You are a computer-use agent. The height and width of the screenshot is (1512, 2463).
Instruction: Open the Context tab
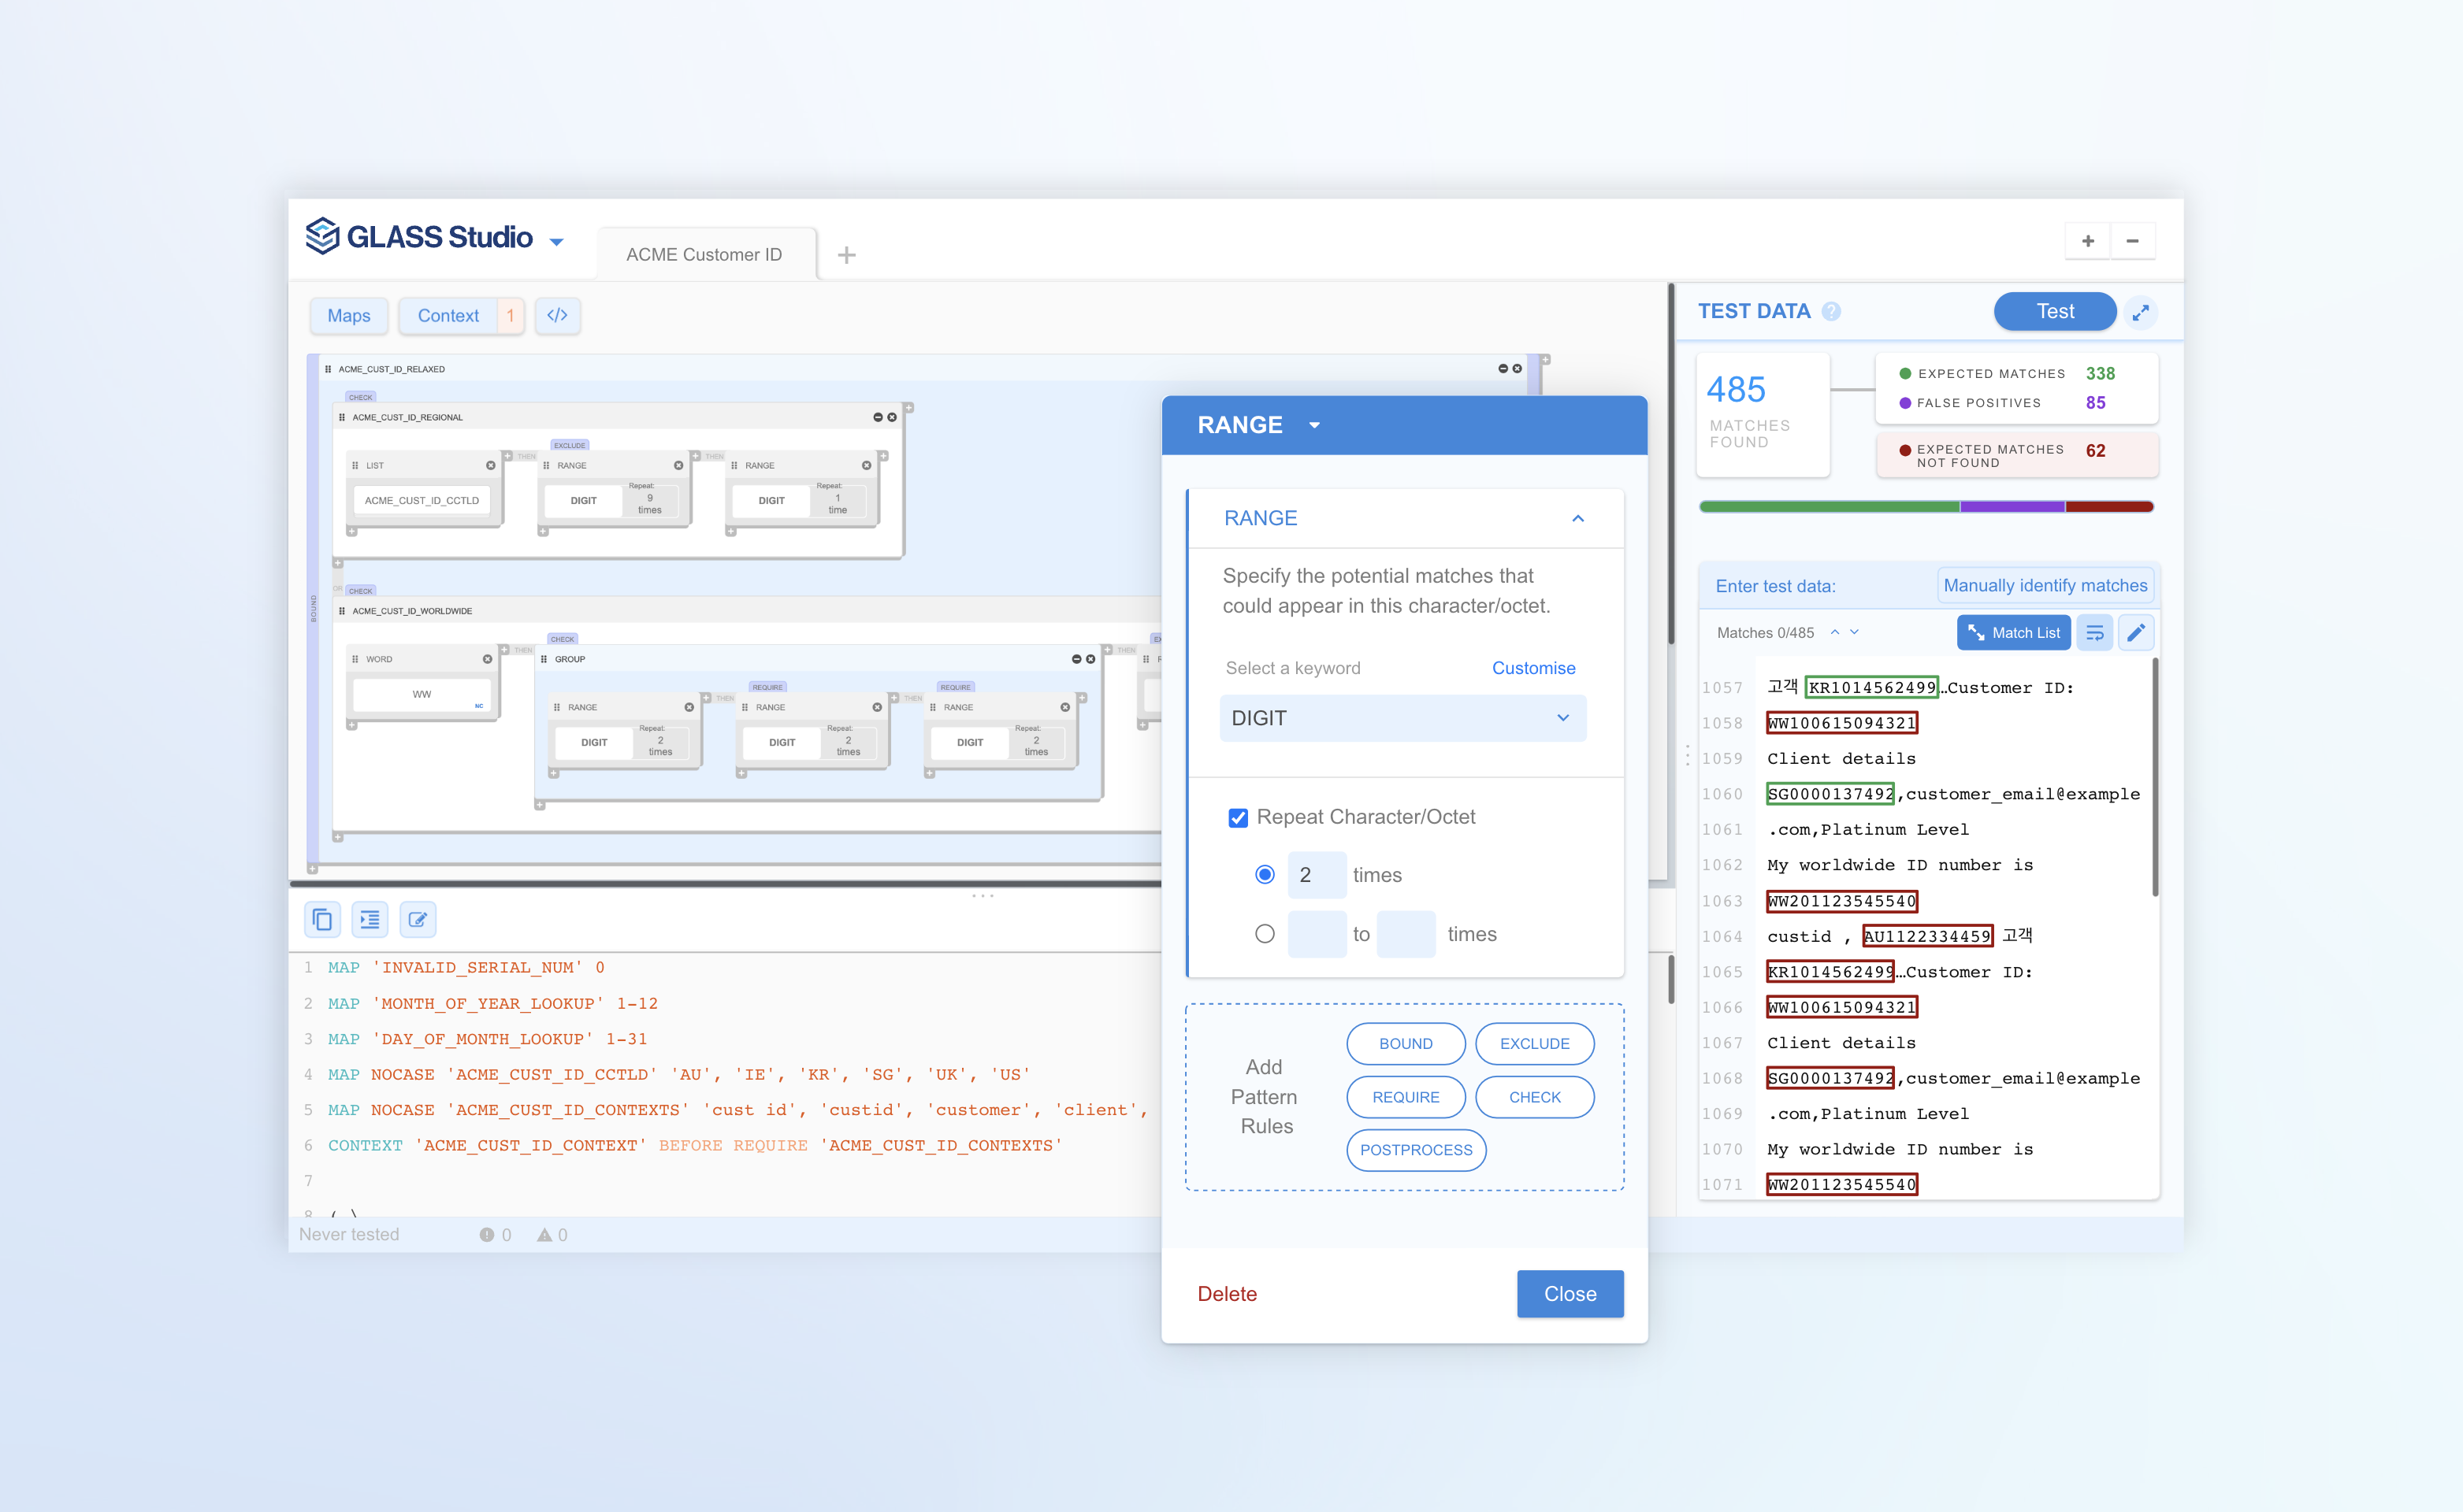tap(448, 316)
